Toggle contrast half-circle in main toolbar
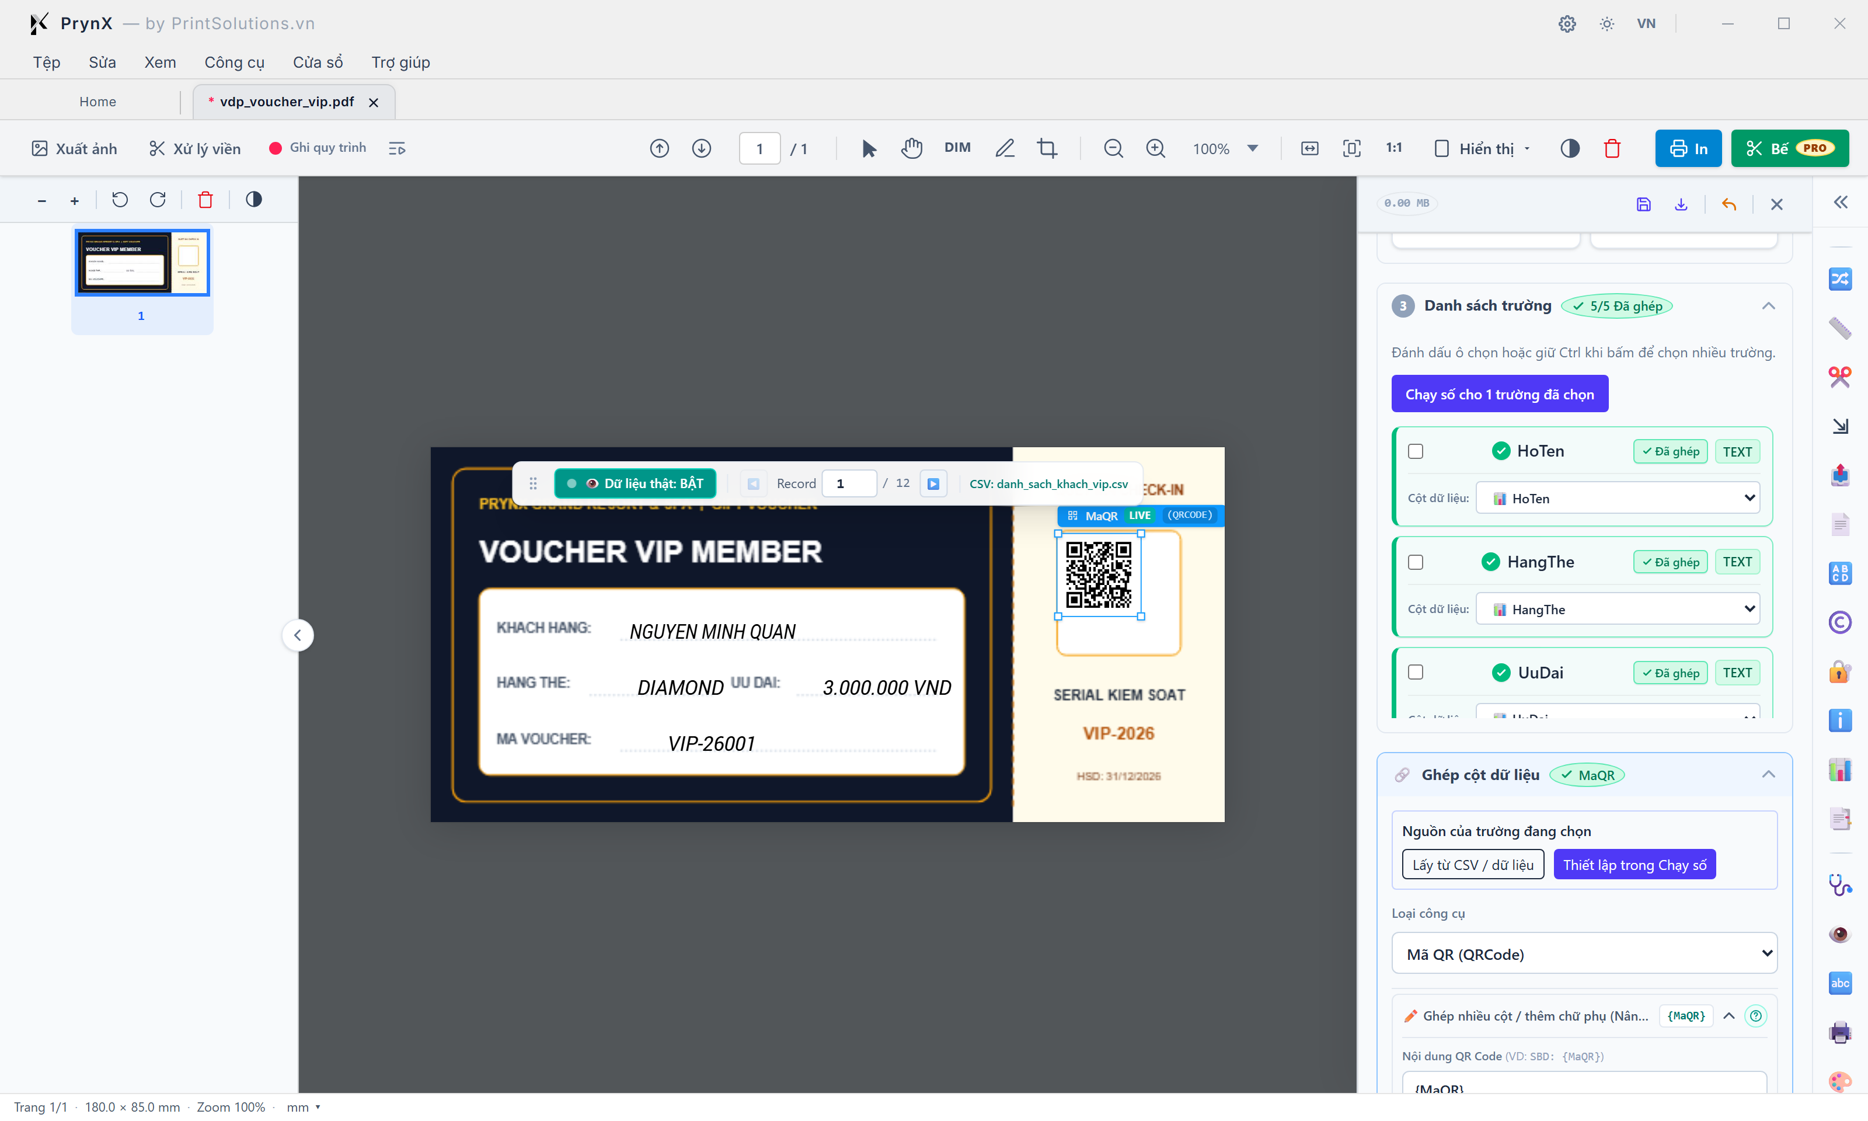1868x1121 pixels. (1570, 148)
